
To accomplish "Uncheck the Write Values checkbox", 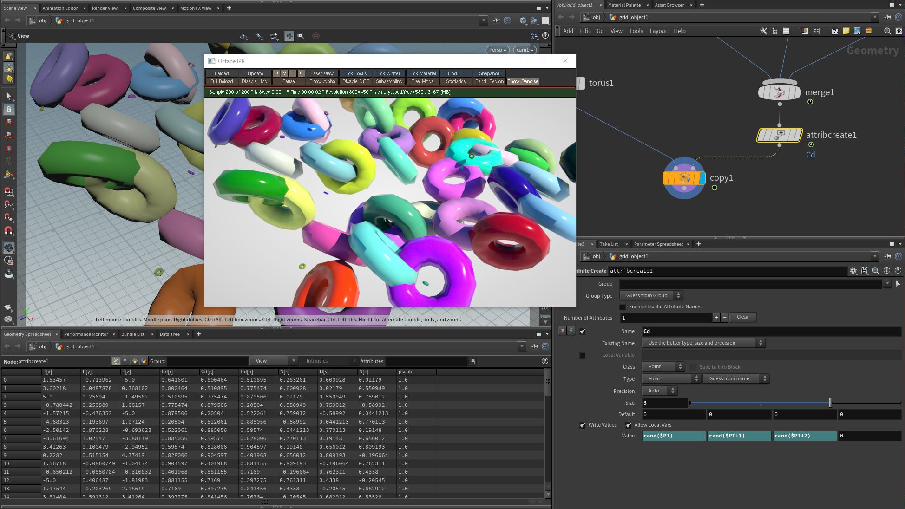I will (x=583, y=425).
